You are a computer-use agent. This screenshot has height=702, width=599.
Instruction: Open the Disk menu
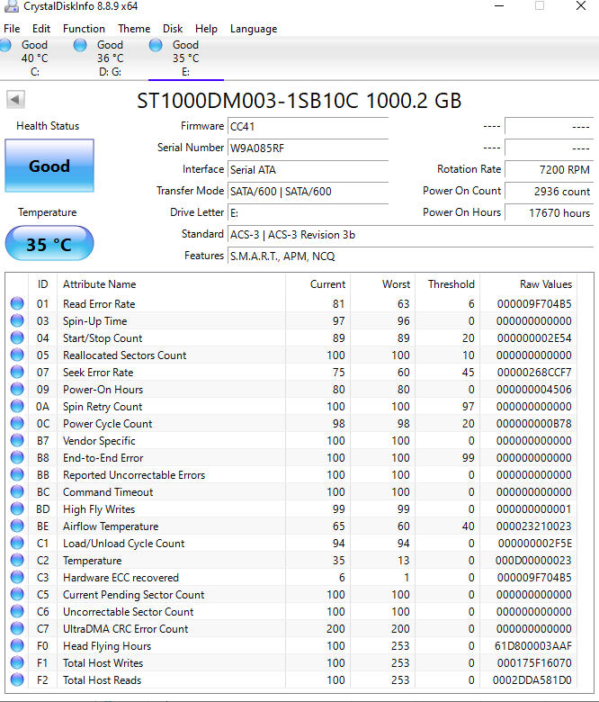point(173,29)
